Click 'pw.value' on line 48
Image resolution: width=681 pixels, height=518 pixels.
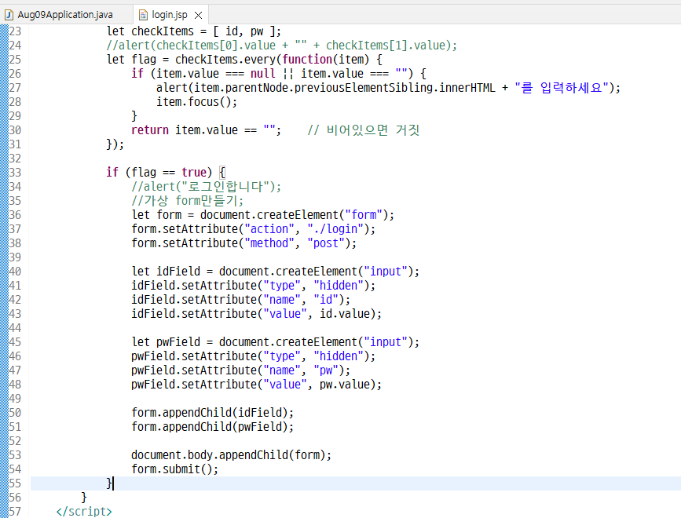tap(344, 385)
